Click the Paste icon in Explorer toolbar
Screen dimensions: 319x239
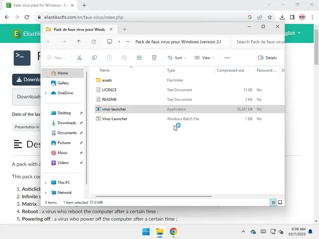point(109,58)
